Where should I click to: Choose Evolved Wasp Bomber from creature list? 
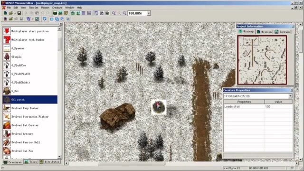[x=30, y=108]
